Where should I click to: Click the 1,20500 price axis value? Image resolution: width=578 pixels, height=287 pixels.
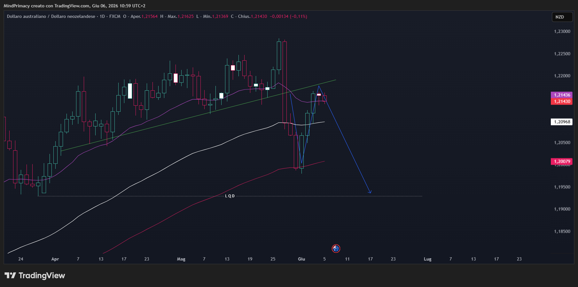pos(562,142)
